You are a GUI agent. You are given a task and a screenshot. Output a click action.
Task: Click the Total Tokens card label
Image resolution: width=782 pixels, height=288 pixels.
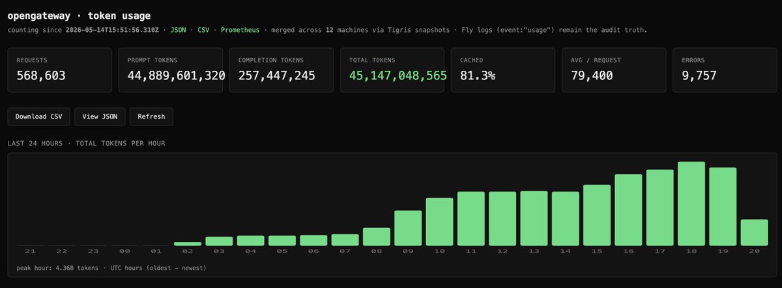pos(371,60)
